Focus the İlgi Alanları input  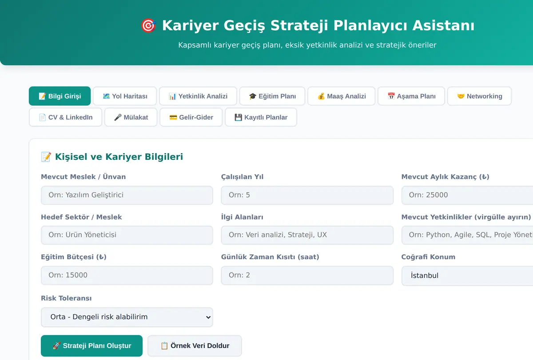[x=307, y=235]
